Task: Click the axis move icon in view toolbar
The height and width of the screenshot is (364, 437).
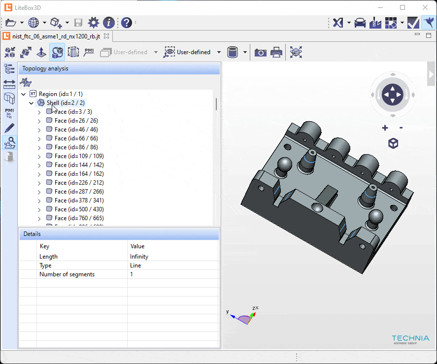Action: click(41, 52)
